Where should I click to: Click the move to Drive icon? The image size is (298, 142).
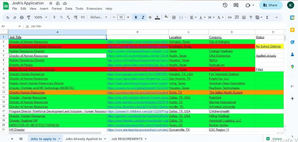tap(58, 3)
